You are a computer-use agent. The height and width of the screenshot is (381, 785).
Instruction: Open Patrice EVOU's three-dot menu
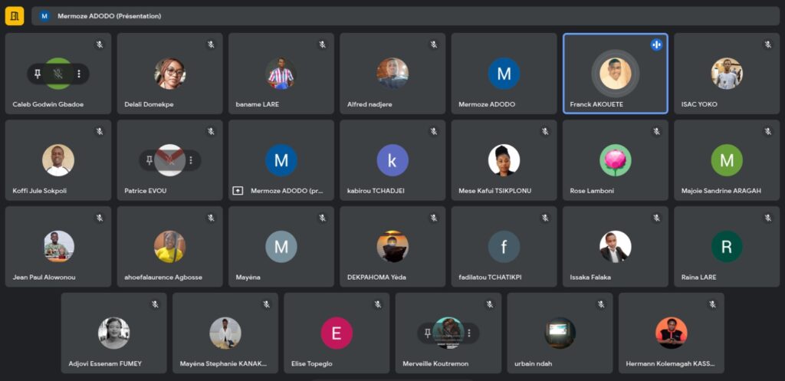[x=190, y=160]
